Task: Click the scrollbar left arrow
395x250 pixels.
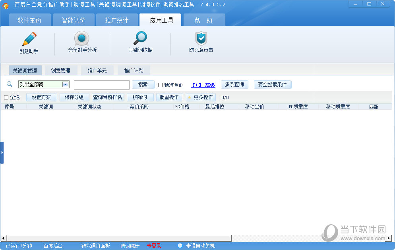Action: [x=3, y=238]
